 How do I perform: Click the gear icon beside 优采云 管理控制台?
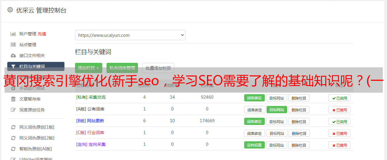(x=10, y=10)
